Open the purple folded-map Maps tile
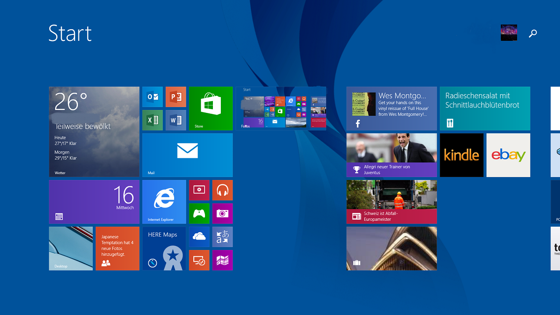Image resolution: width=560 pixels, height=315 pixels. (x=222, y=260)
